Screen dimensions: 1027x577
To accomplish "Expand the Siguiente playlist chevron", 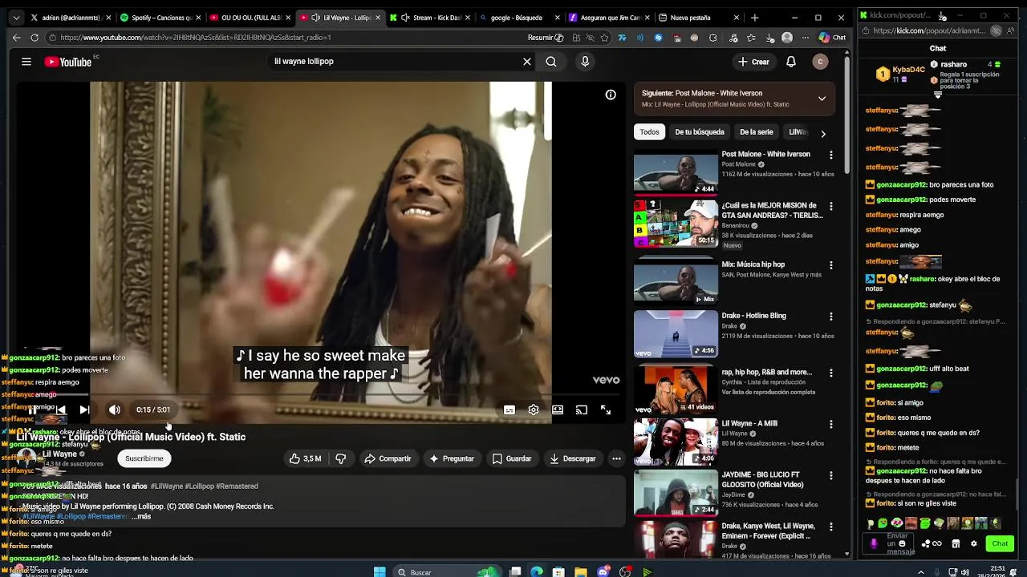I will click(x=822, y=99).
